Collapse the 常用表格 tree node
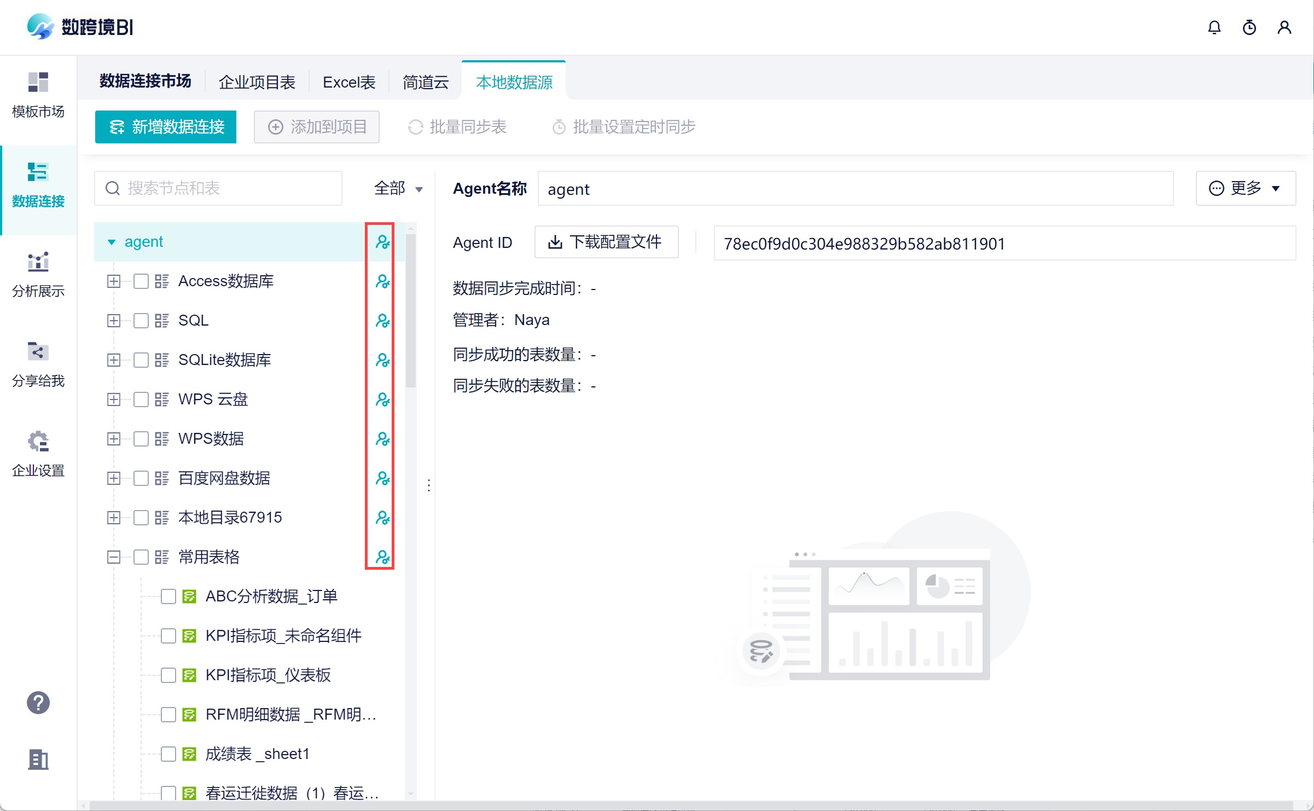The width and height of the screenshot is (1314, 811). [x=114, y=557]
